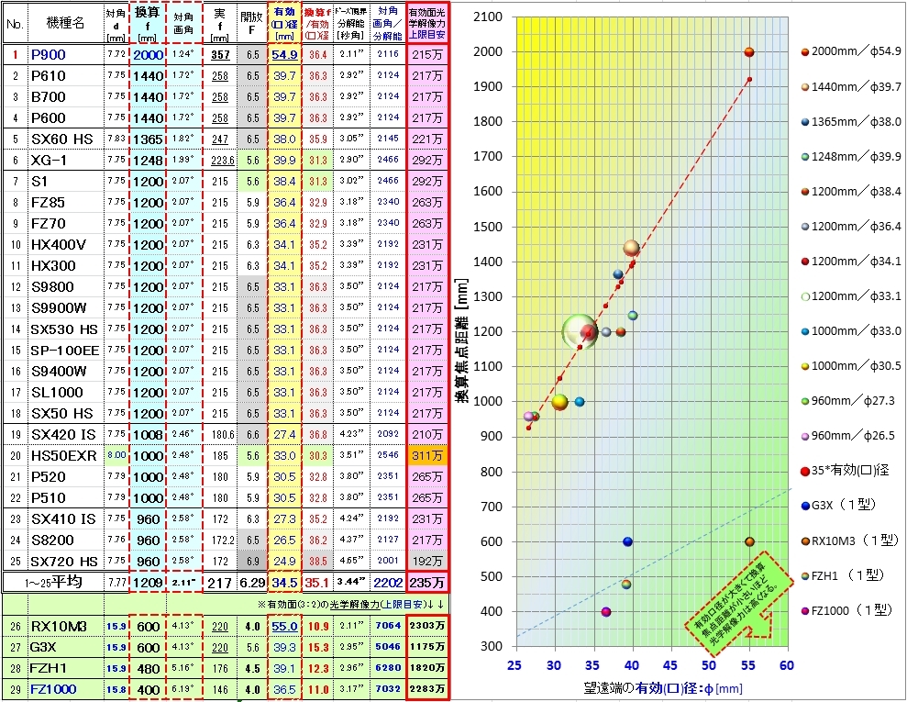The height and width of the screenshot is (702, 907).
Task: Click the yellow 1000mm bubble on chart
Action: pos(559,402)
